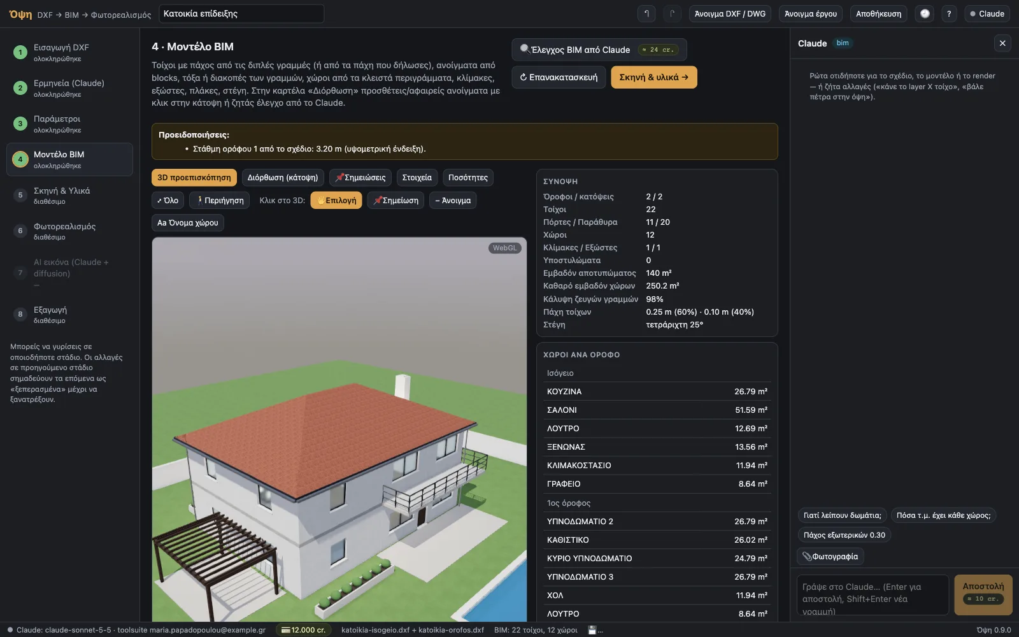Click the 12.000 cr. credits badge
This screenshot has width=1019, height=637.
[x=304, y=630]
